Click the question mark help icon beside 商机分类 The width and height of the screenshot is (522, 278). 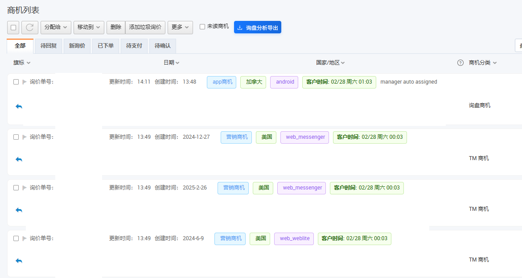tap(460, 63)
